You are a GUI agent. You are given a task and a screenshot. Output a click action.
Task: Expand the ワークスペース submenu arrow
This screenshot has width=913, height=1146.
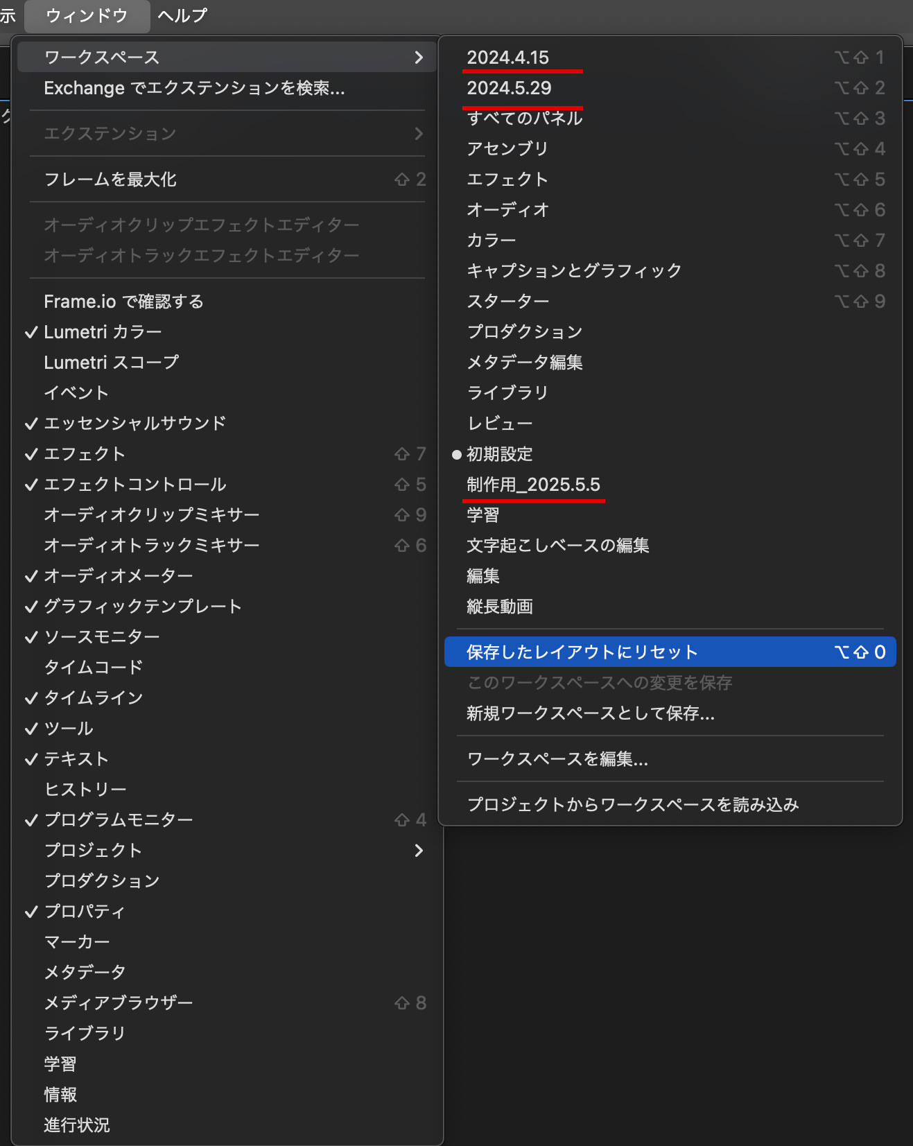click(x=418, y=58)
